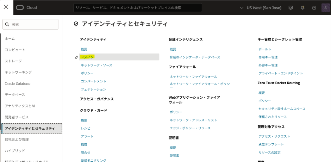Open 外部キー管理 link
Screen dimensions: 331x162
point(268,65)
